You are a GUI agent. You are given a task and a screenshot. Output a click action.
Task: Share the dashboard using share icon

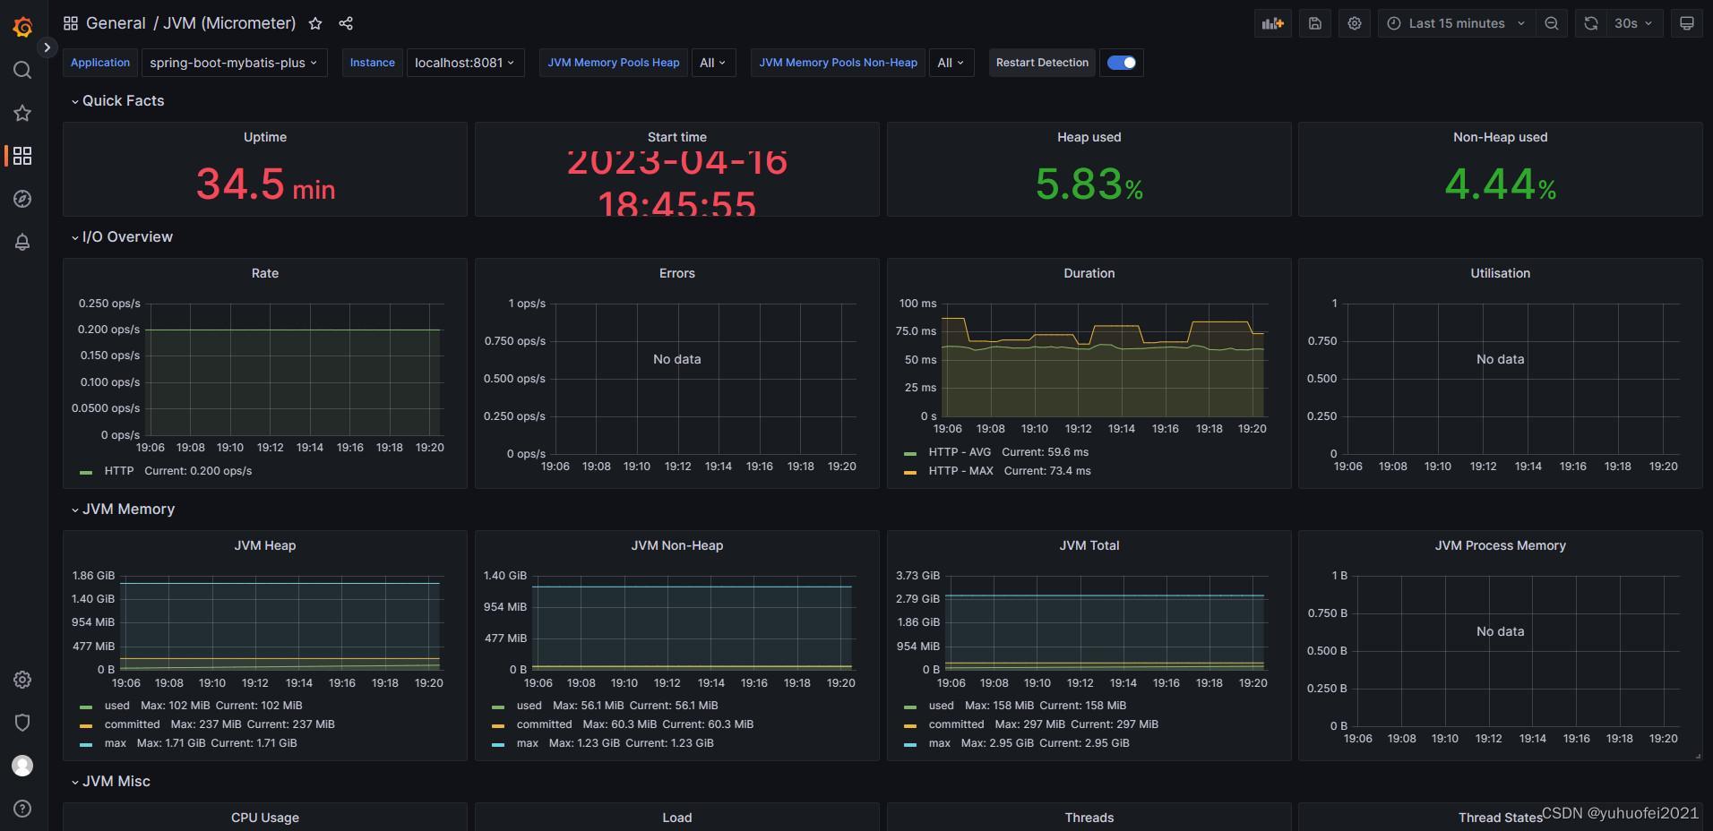coord(346,24)
